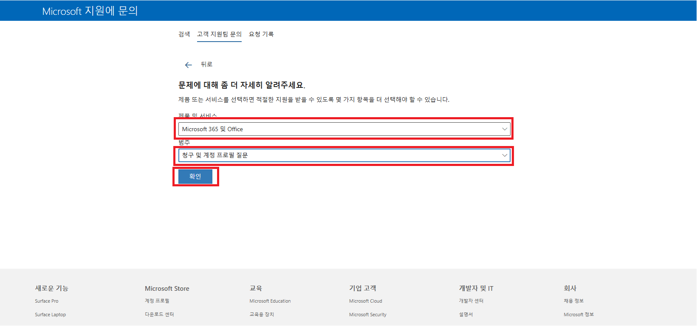Select the 고객 지원팀 문의 tab
Viewport: 697px width, 326px height.
point(219,34)
